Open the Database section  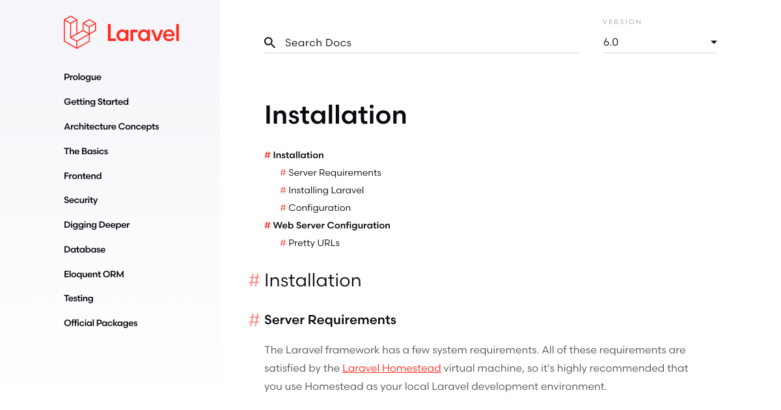coord(85,249)
